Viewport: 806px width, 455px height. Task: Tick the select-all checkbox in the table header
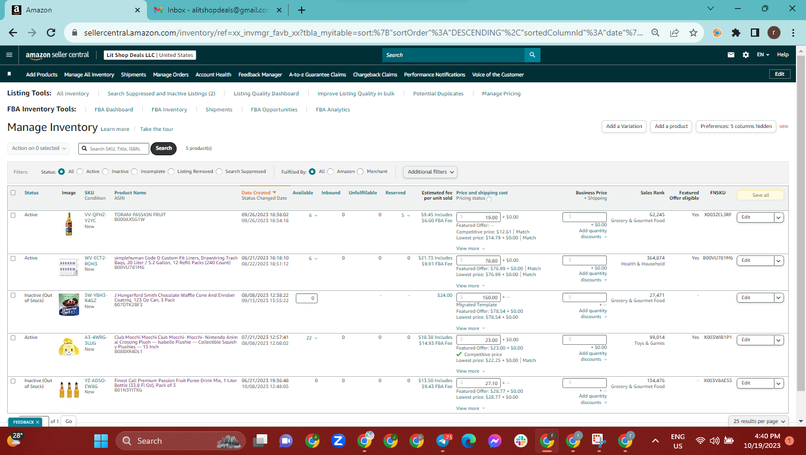coord(13,193)
